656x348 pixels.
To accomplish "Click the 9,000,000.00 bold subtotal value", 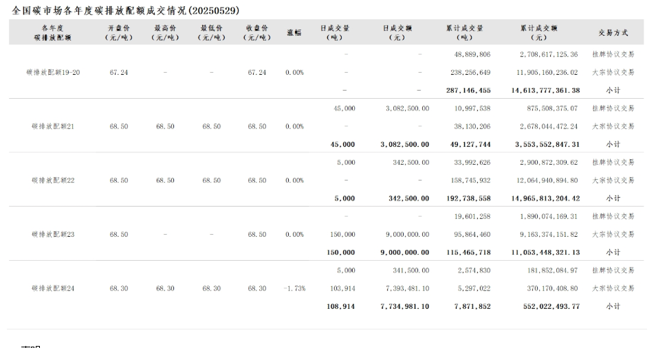I will click(x=404, y=253).
